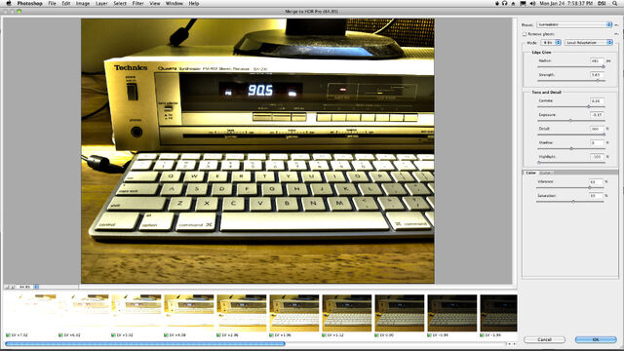Open the Photoshop application menu
This screenshot has height=351, width=624.
tap(30, 3)
